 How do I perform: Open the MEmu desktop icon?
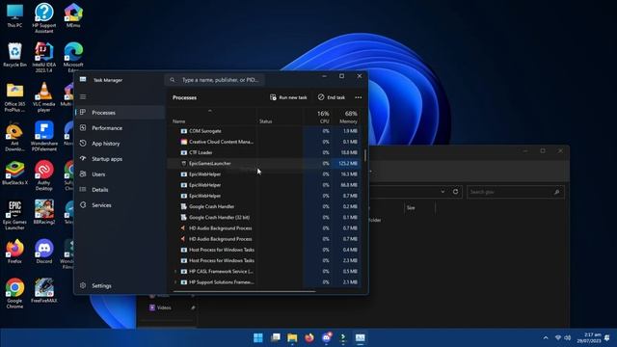(x=73, y=15)
